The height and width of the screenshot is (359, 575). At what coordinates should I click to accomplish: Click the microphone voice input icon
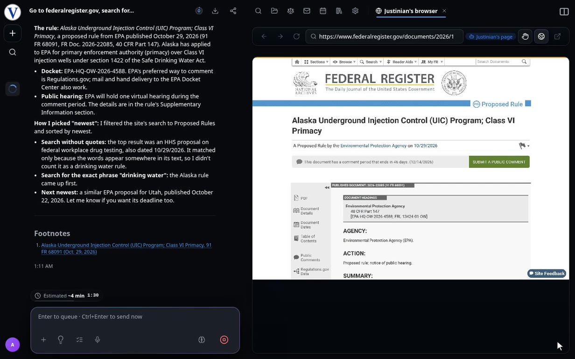point(98,340)
